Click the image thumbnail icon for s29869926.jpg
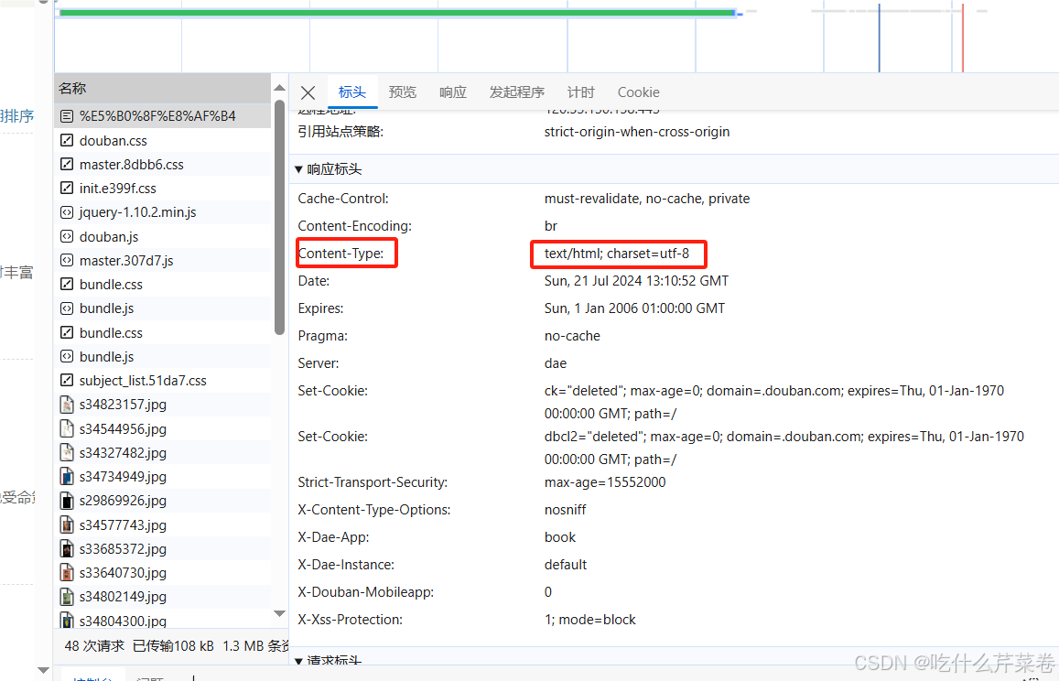The height and width of the screenshot is (681, 1059). 66,501
